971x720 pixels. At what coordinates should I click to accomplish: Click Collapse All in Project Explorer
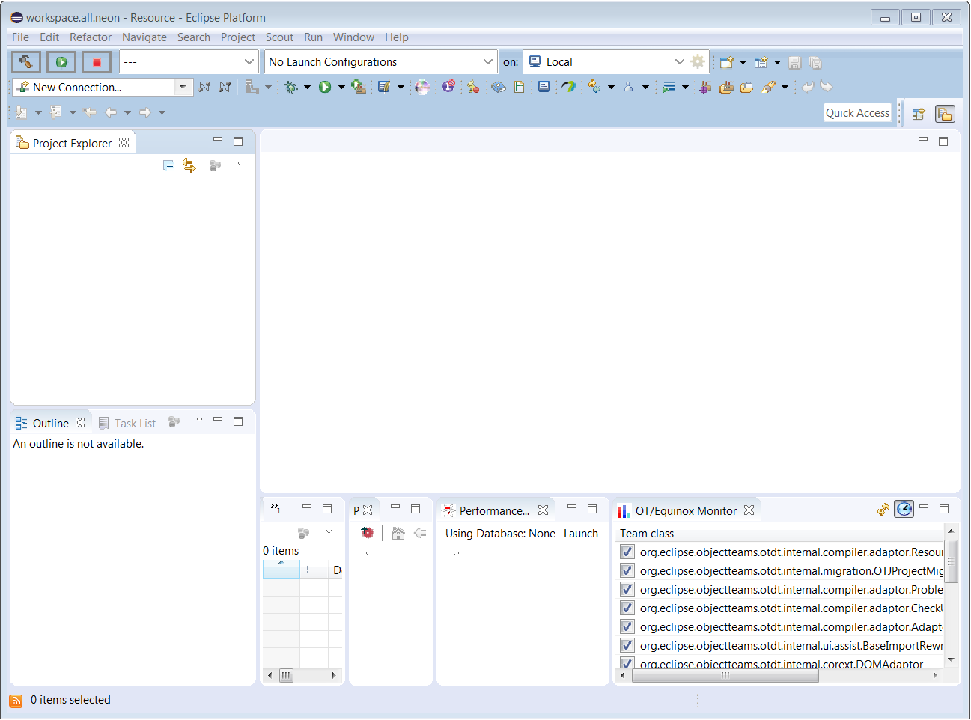pos(169,165)
